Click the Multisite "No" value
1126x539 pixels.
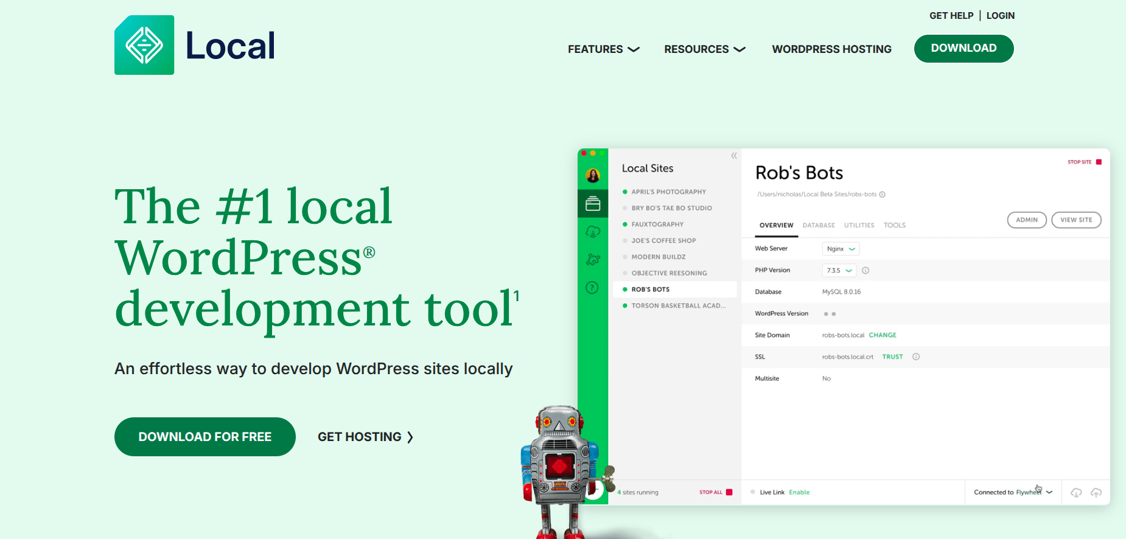tap(826, 378)
